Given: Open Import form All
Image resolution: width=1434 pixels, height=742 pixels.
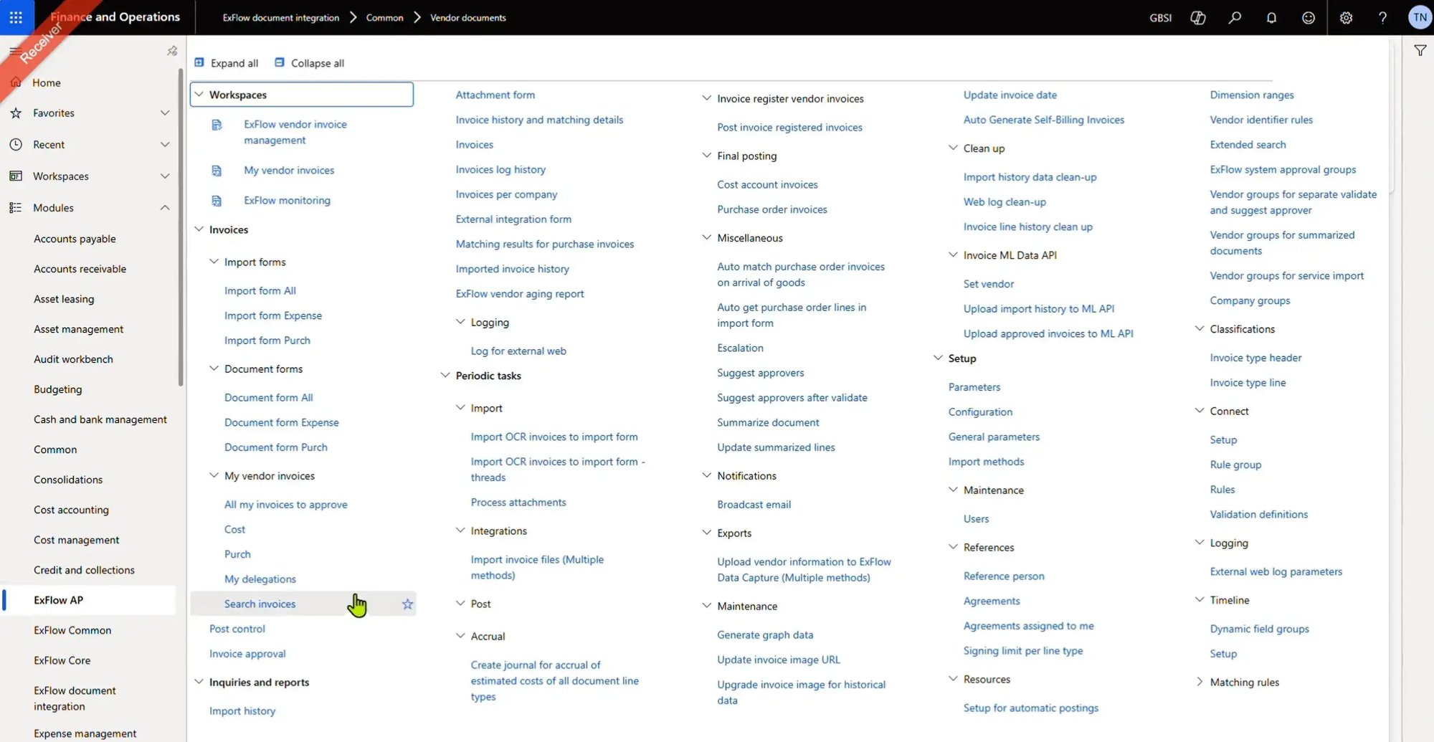Looking at the screenshot, I should tap(260, 290).
